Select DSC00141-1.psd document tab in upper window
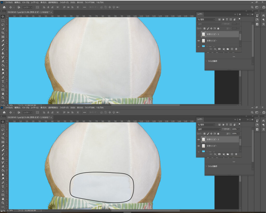Screen dimensions: 266x213 (x=29, y=12)
